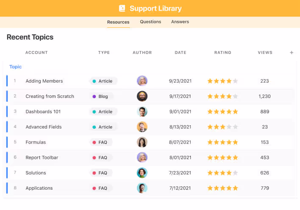Set Advanced Fields rating to five stars
The width and height of the screenshot is (300, 210).
(x=236, y=127)
